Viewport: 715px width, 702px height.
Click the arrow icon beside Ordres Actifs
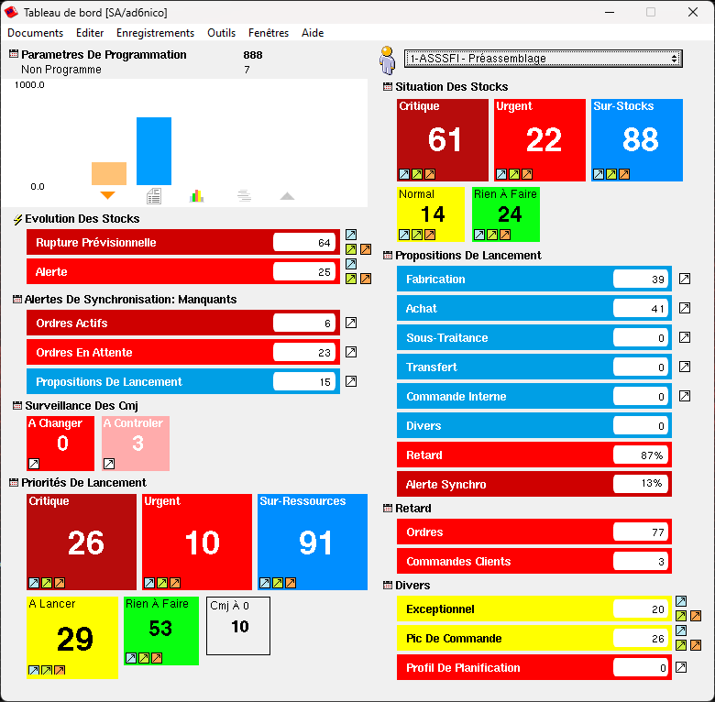pos(350,323)
